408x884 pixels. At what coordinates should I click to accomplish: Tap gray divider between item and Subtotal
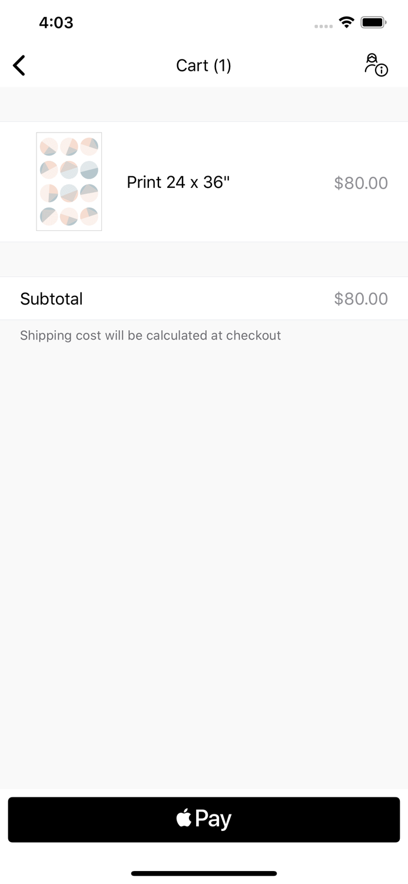204,259
